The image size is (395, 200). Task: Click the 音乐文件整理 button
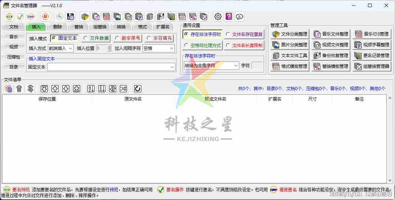click(331, 34)
